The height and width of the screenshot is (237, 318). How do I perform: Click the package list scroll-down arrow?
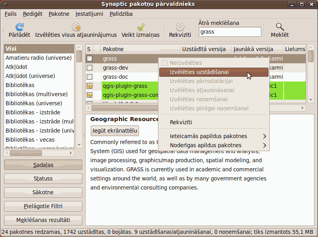tap(311, 99)
